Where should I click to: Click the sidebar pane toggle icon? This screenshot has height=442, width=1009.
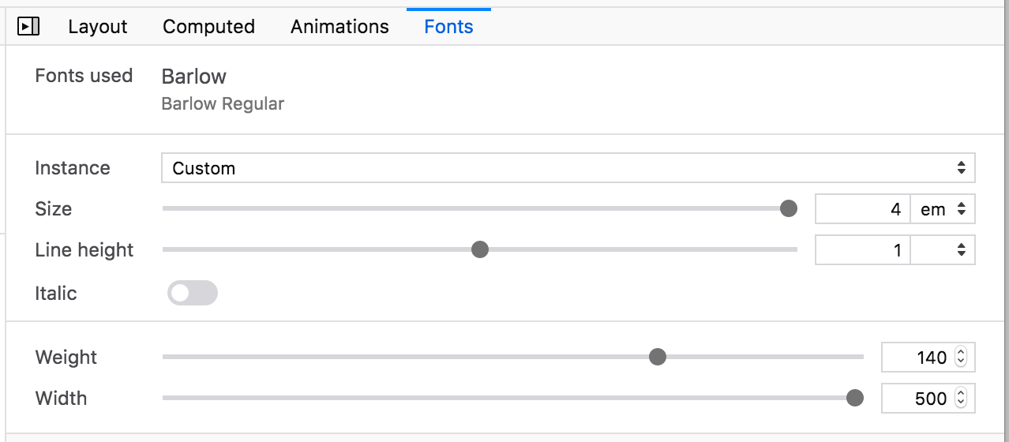coord(28,27)
